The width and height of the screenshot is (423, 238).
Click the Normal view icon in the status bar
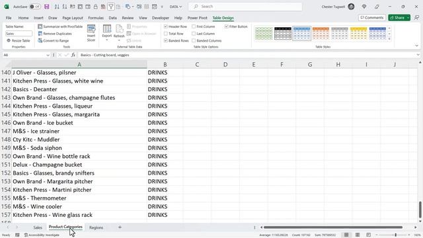[346, 235]
